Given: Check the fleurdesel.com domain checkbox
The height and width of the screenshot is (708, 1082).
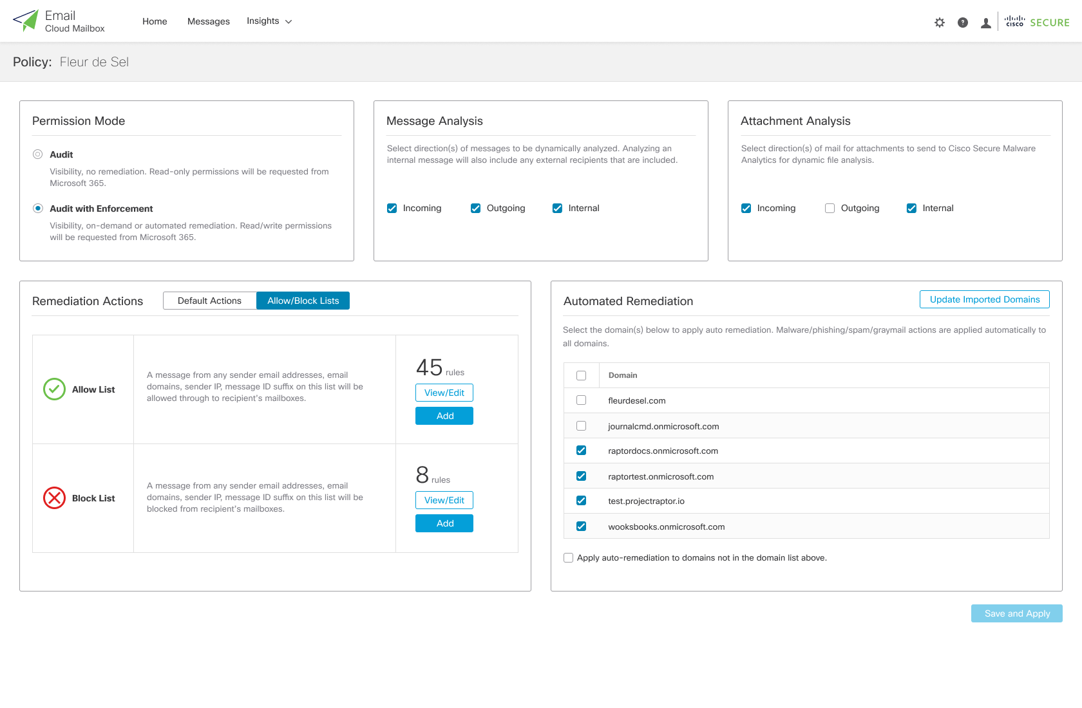Looking at the screenshot, I should click(581, 400).
